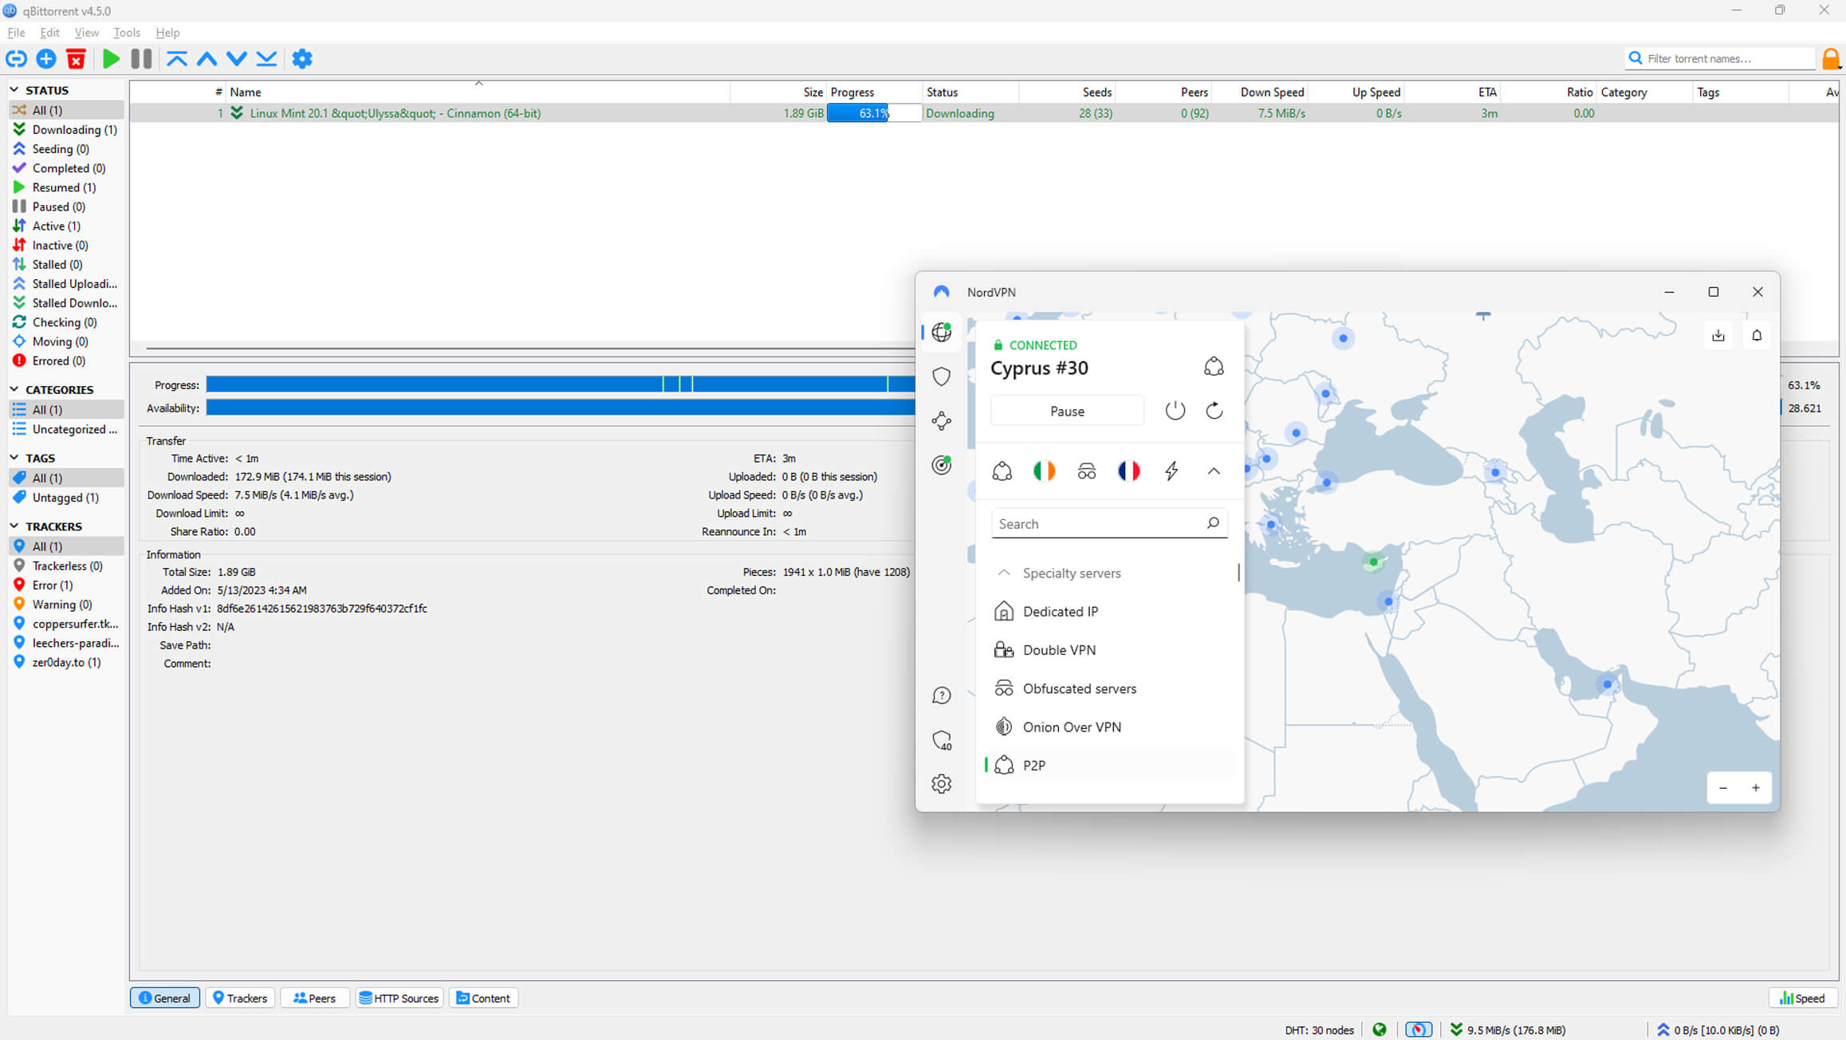Select Ireland flag quick connect
The image size is (1846, 1040).
pyautogui.click(x=1044, y=471)
